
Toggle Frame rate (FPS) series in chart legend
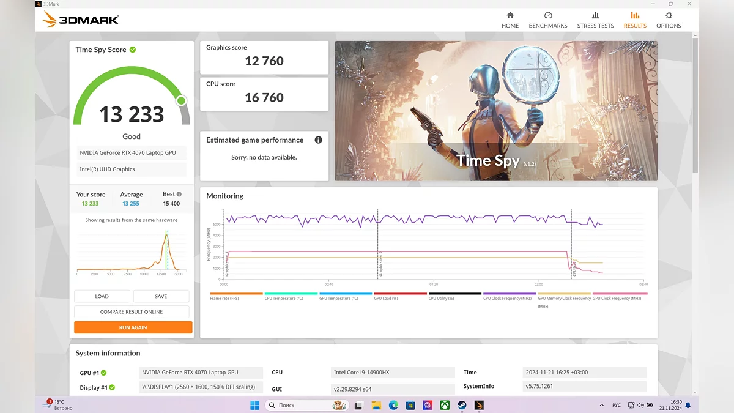click(x=236, y=294)
